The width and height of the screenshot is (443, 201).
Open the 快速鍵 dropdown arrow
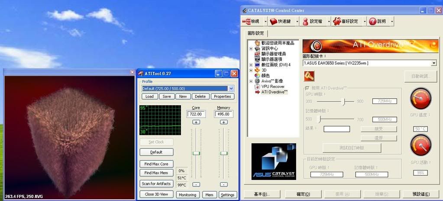click(x=297, y=22)
